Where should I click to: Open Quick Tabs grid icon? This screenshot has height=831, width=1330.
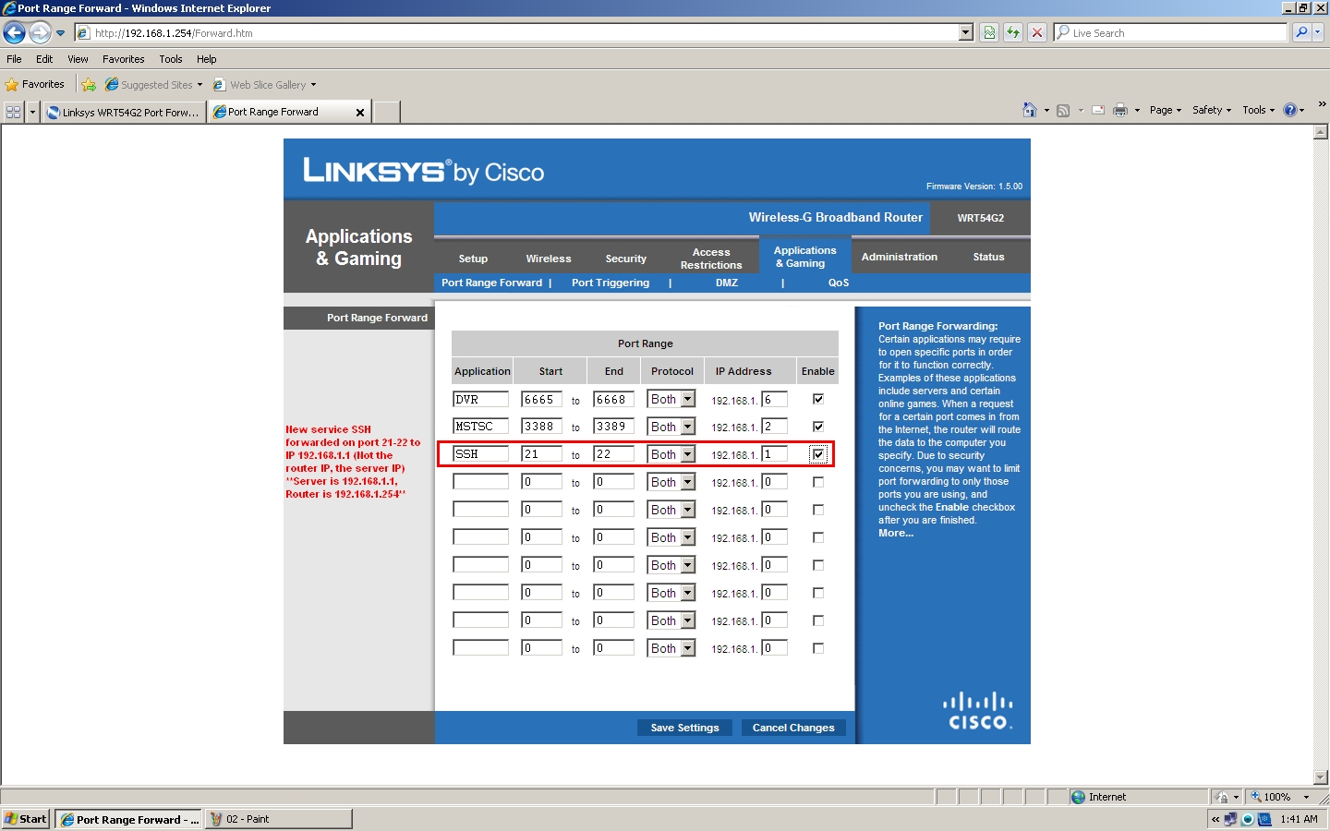point(14,112)
